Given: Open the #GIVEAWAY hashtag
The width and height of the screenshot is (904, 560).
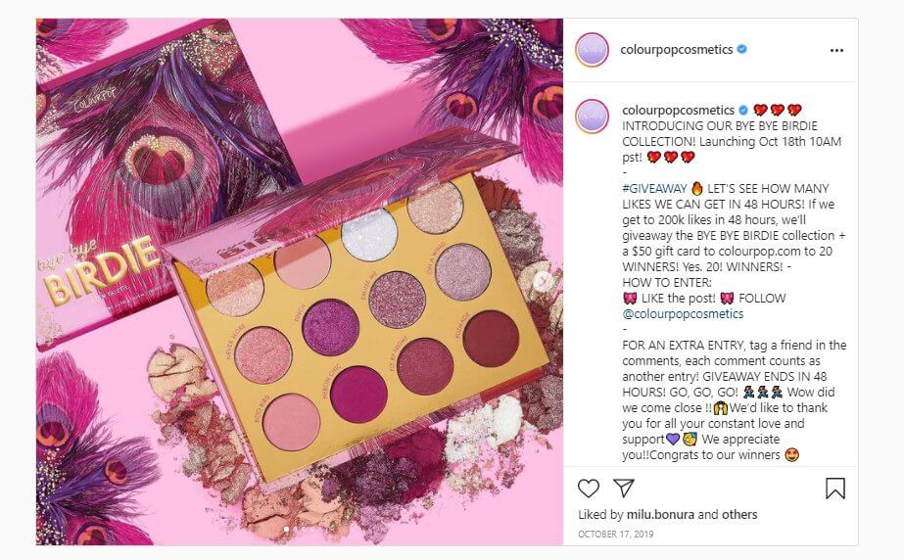Looking at the screenshot, I should click(x=654, y=188).
